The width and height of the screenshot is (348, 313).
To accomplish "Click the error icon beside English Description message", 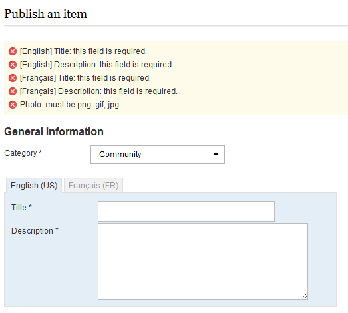I will [13, 65].
